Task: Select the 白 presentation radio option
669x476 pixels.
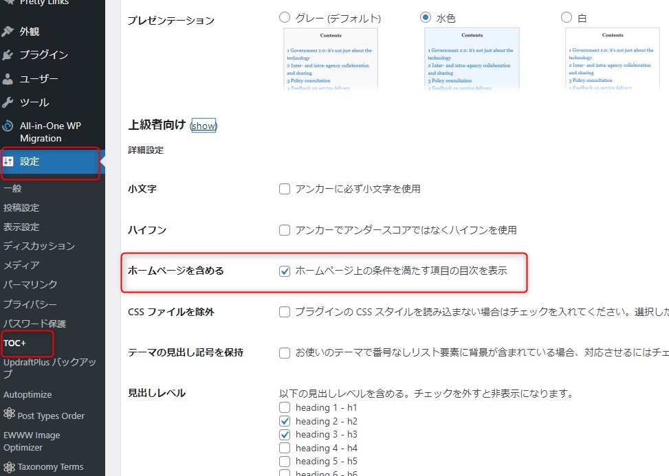Action: click(x=567, y=17)
